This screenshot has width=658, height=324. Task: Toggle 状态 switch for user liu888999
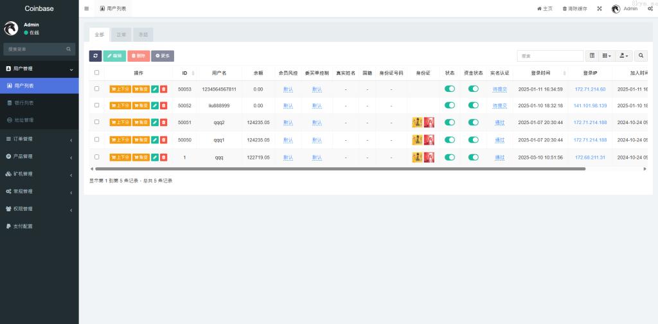pos(450,105)
